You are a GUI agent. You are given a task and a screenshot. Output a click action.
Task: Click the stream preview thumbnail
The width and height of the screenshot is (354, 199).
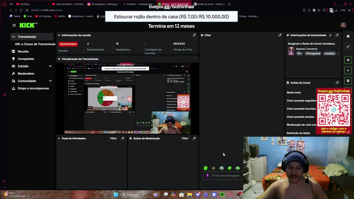127,98
